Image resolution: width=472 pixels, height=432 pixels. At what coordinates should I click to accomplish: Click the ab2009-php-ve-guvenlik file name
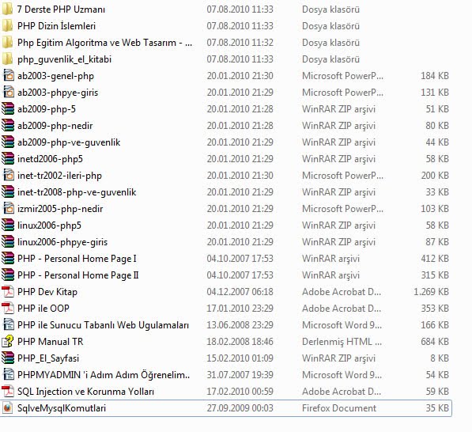point(69,142)
